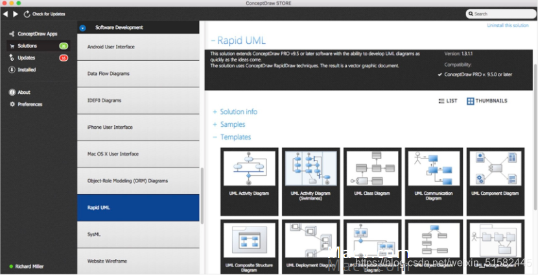Open the Updates page
538x275 pixels.
point(27,58)
